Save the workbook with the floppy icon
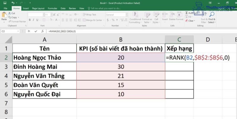This screenshot has width=237, height=119. coord(5,3)
